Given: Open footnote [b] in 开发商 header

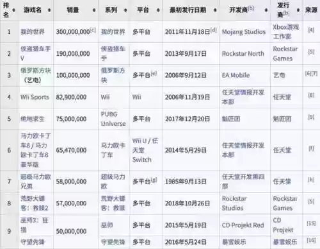Looking at the screenshot, I should click(251, 8).
